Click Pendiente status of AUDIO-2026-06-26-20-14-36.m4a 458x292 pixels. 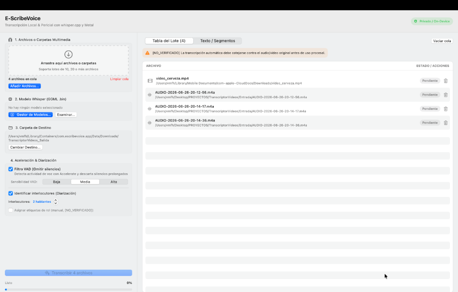[x=430, y=123]
